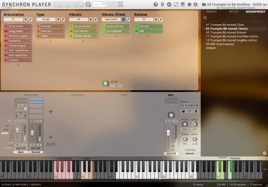Open the C1 key selector under Articulation
Viewport: 268px width, 187px height.
(13, 19)
